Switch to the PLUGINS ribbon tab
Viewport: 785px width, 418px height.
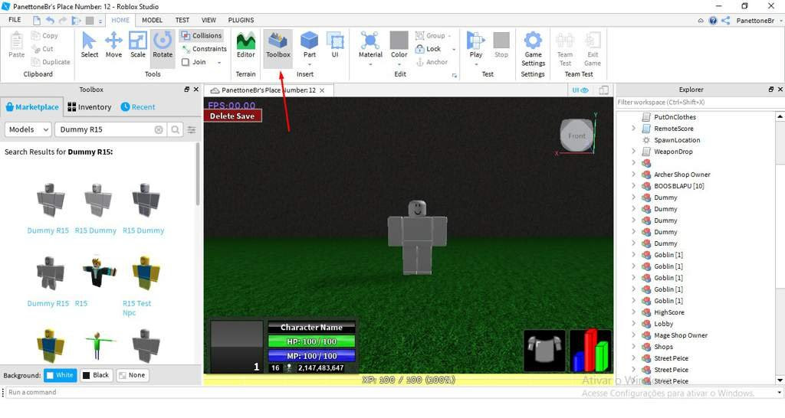241,20
